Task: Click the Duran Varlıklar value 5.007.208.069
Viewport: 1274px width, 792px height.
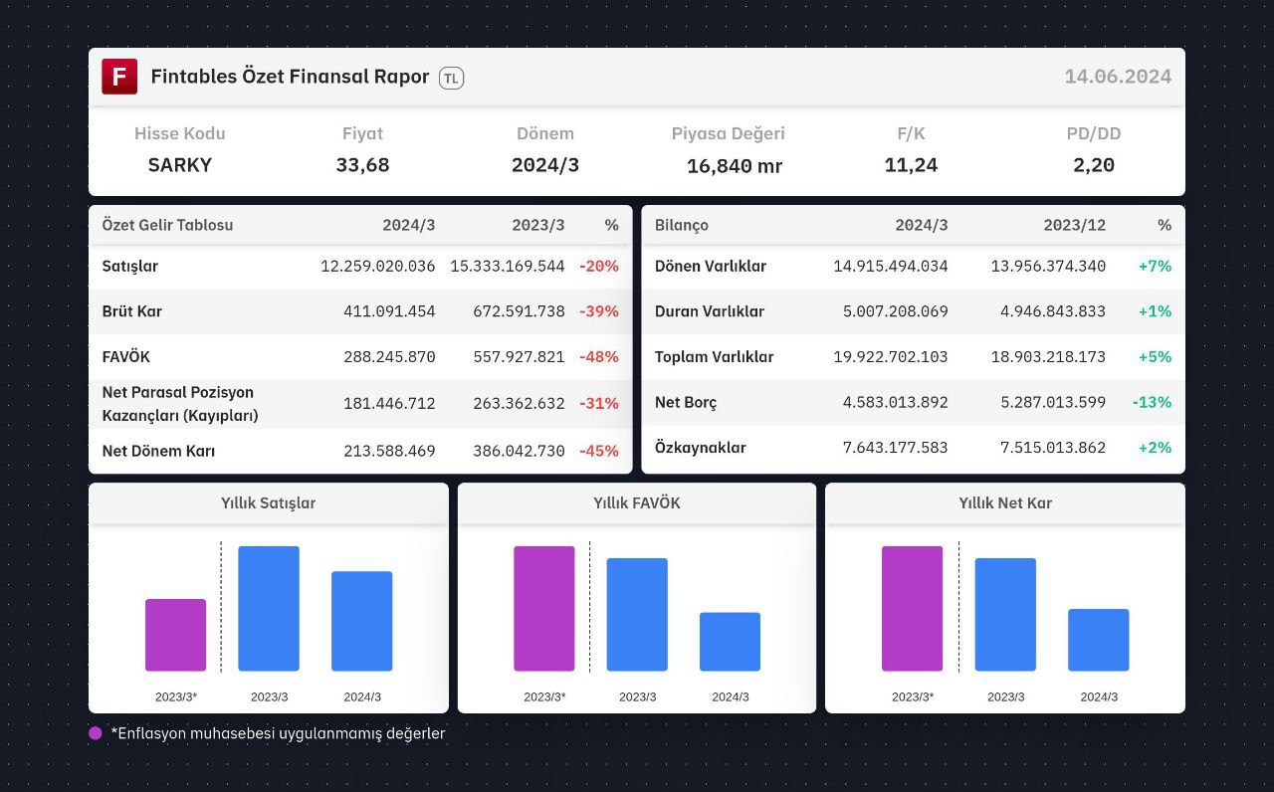Action: coord(896,311)
